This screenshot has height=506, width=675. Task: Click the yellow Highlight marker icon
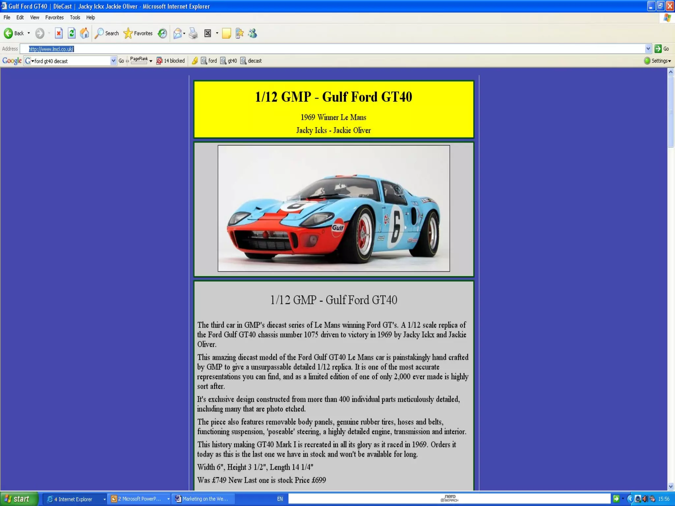pyautogui.click(x=195, y=61)
